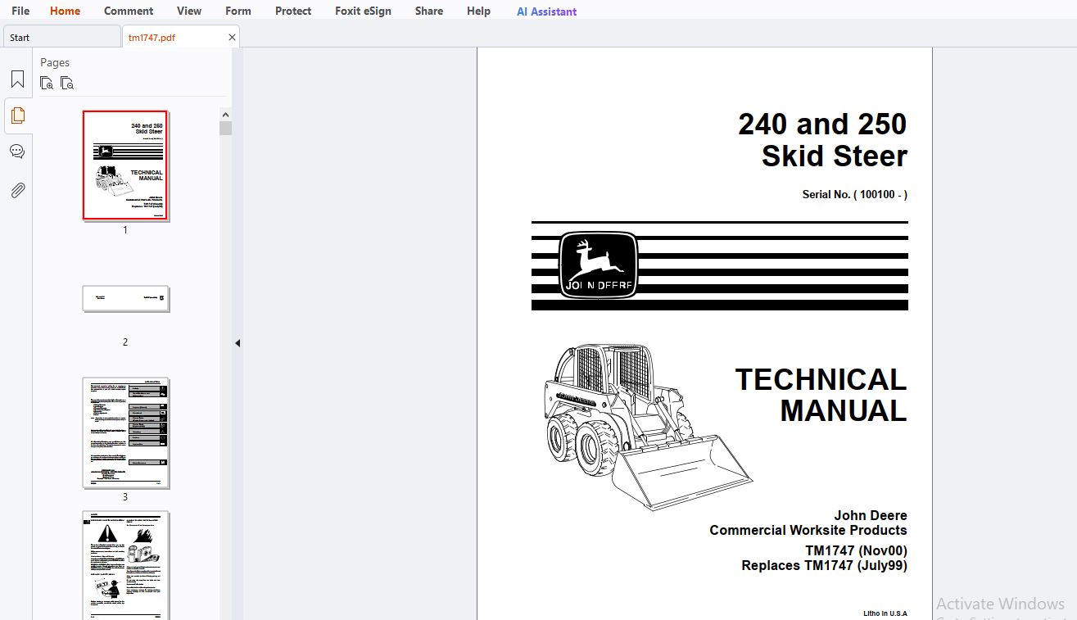The image size is (1077, 620).
Task: Click the "Litho in U.S.A" text
Action: pyautogui.click(x=885, y=613)
